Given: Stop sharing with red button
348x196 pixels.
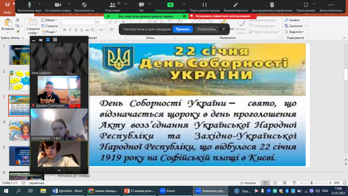Looking at the screenshot, I should tap(223, 16).
